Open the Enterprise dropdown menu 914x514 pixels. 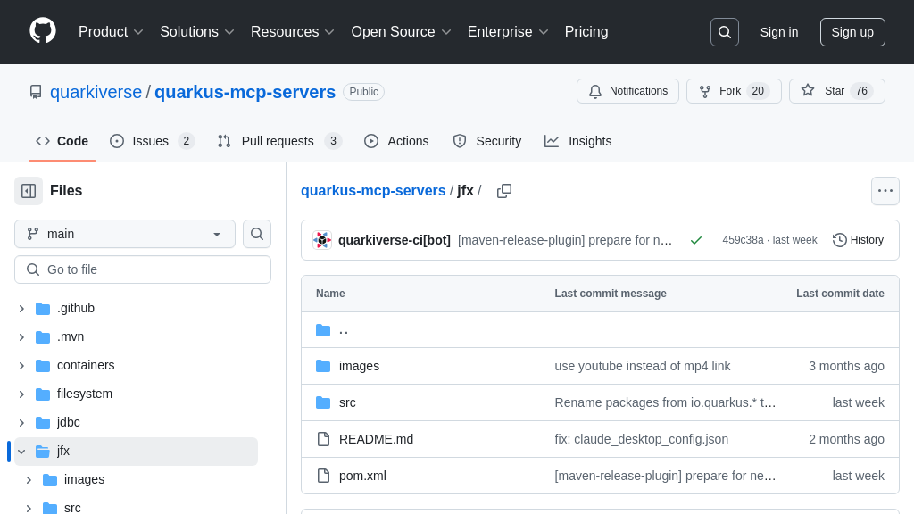click(x=508, y=31)
